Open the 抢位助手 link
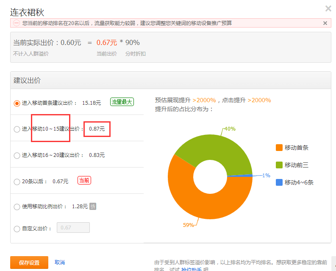Viewport: 336px width, 271px height. [x=192, y=269]
